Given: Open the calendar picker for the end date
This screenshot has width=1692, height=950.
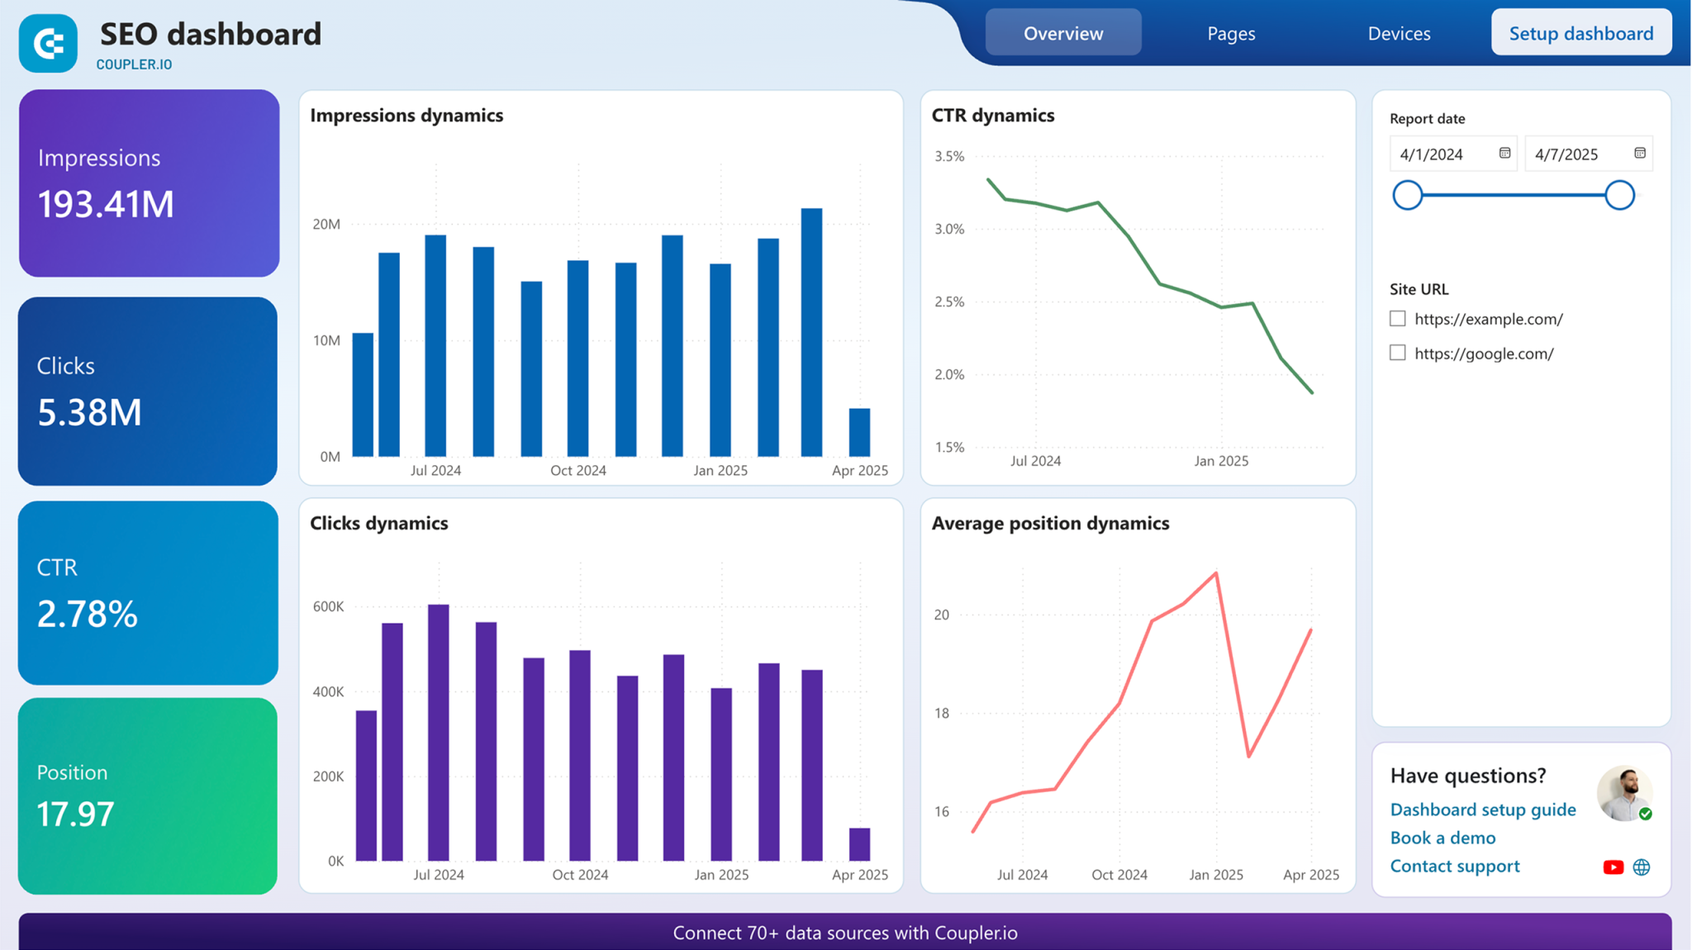Looking at the screenshot, I should [1640, 152].
